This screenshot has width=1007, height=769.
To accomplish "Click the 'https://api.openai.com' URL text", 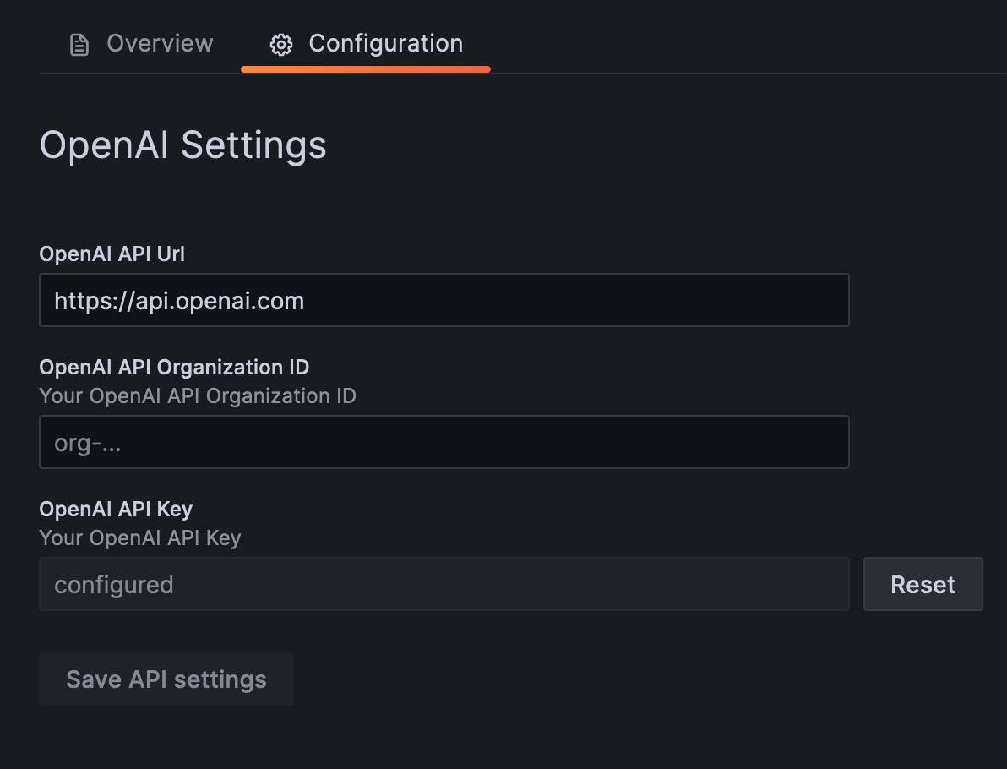I will (179, 302).
